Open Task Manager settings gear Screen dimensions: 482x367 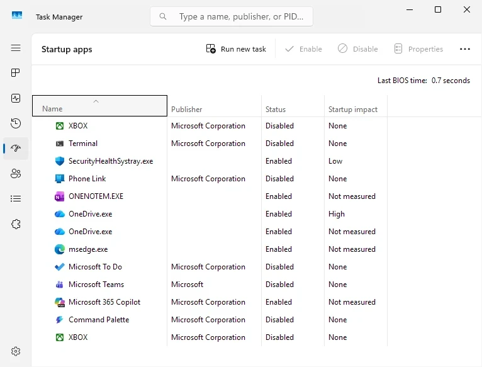16,351
